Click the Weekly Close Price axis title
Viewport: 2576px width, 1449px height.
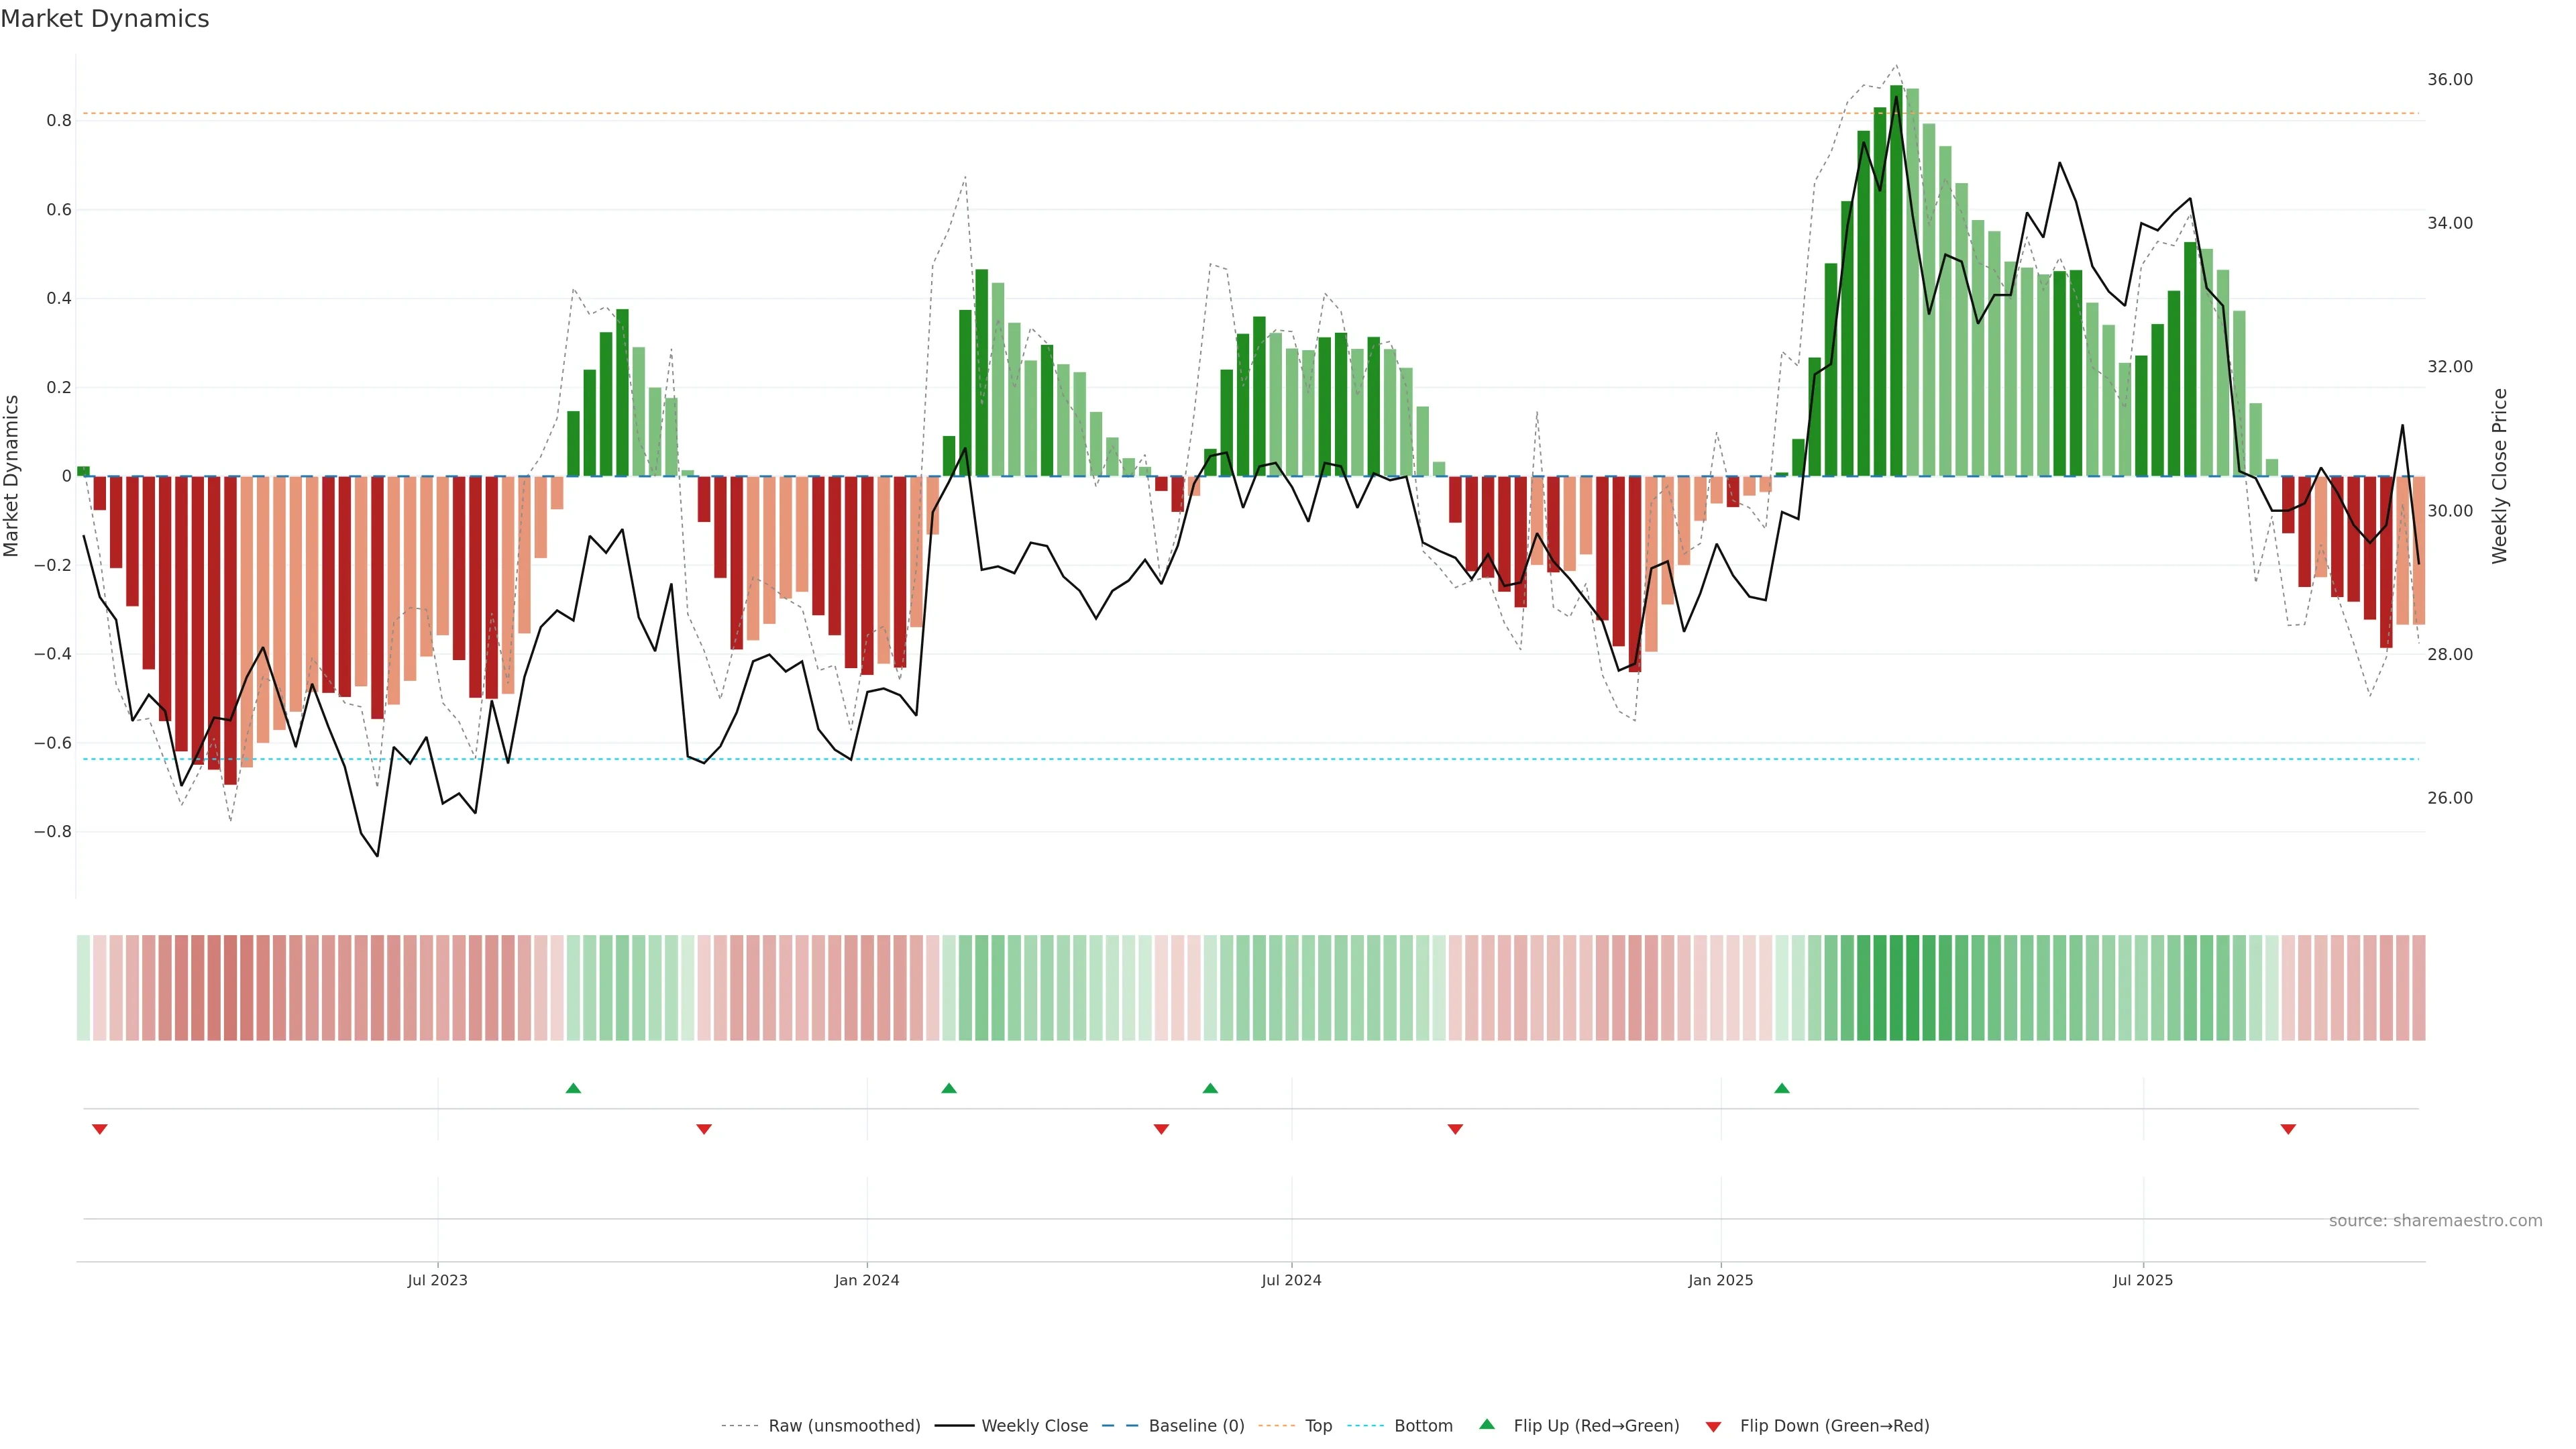pyautogui.click(x=2500, y=476)
